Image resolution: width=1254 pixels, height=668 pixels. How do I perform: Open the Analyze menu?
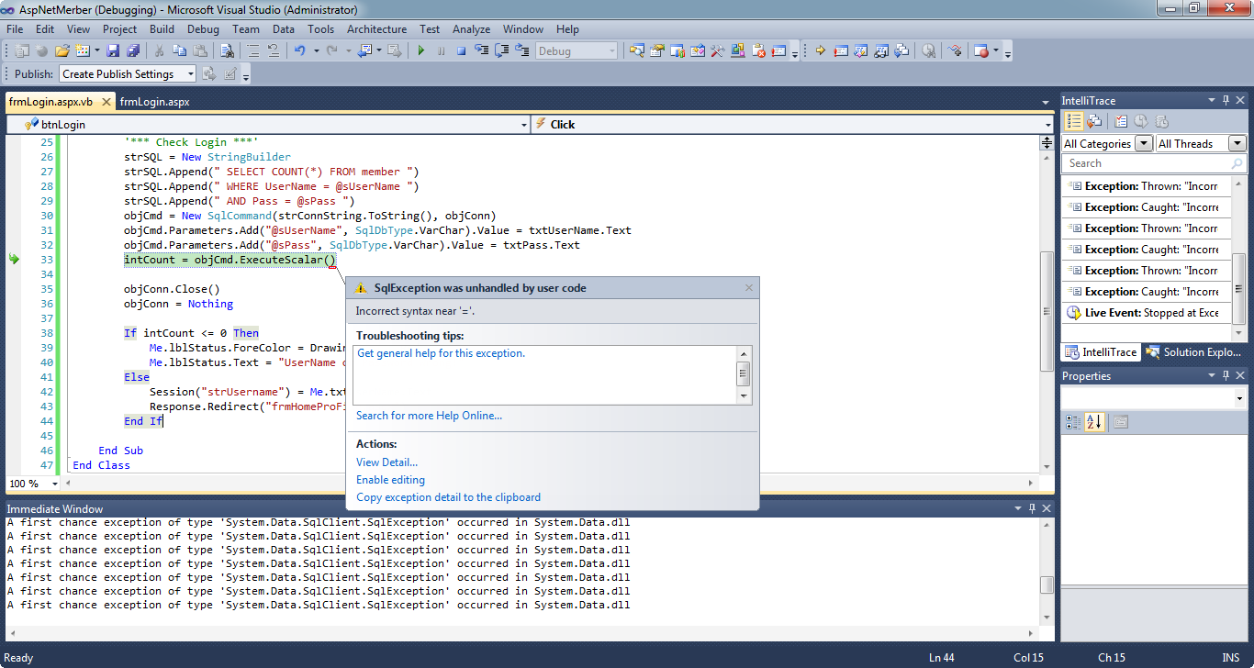(x=471, y=29)
